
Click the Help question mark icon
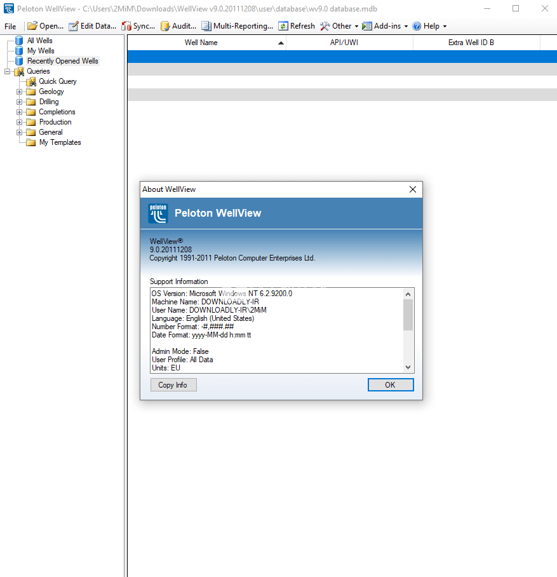pos(417,26)
